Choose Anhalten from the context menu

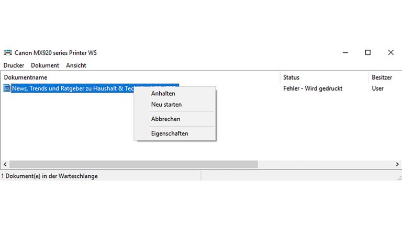click(163, 94)
